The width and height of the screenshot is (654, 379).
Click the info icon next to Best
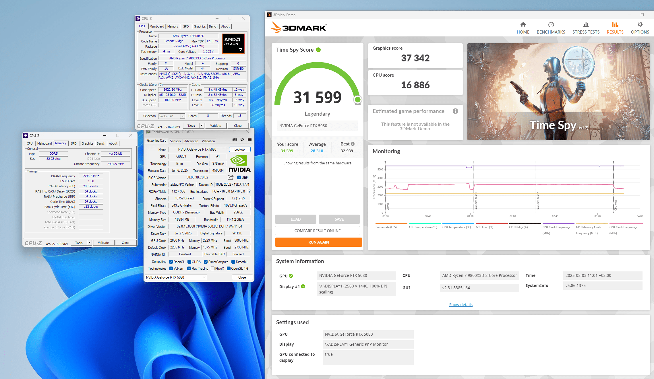(x=353, y=144)
